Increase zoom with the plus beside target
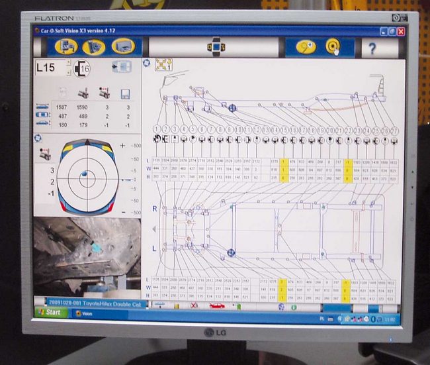 click(x=122, y=145)
